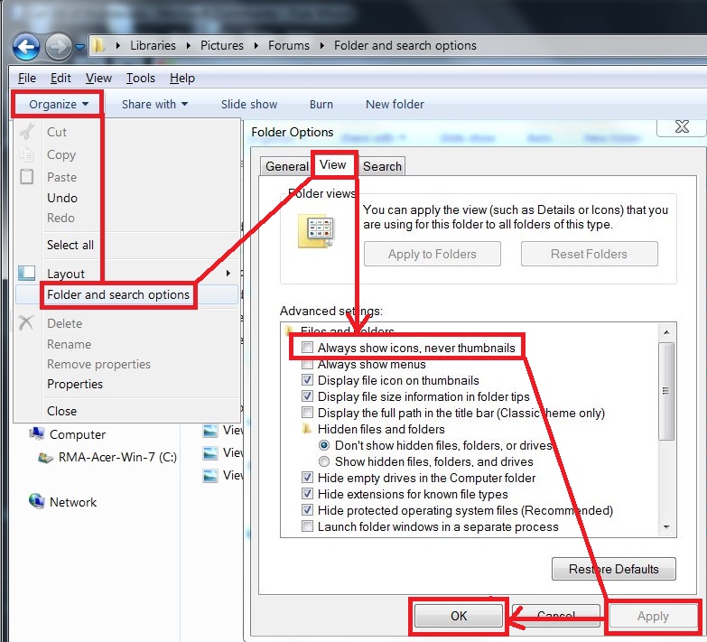The width and height of the screenshot is (707, 642).
Task: Click the folder icon in address bar
Action: pos(98,45)
